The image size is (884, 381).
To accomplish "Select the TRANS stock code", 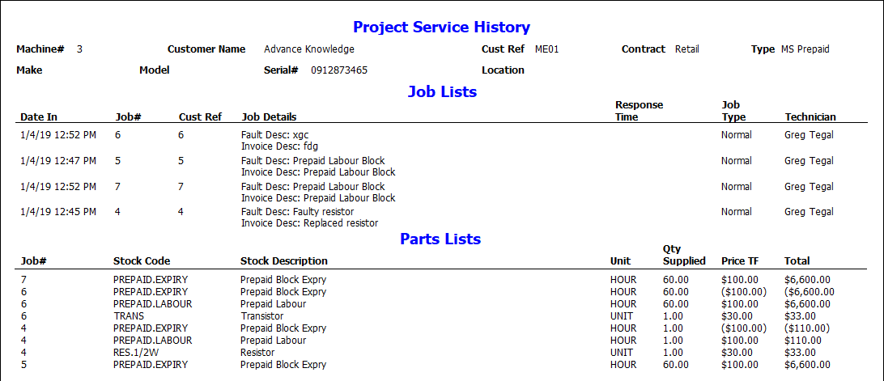I will [130, 316].
